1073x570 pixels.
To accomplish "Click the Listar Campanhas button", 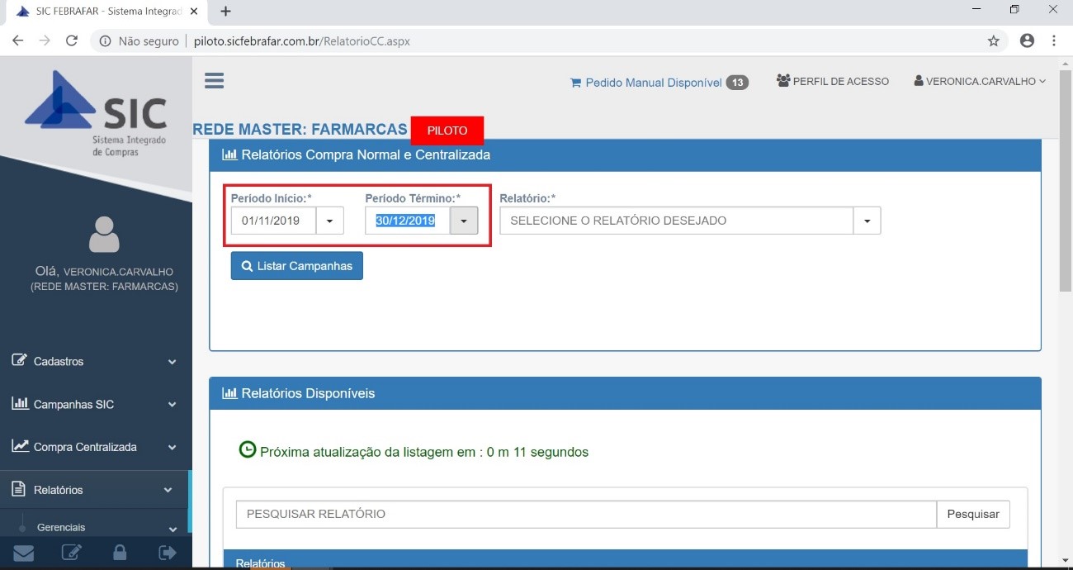I will (296, 266).
